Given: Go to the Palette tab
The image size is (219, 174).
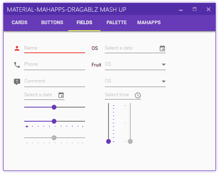Looking at the screenshot, I should 117,23.
